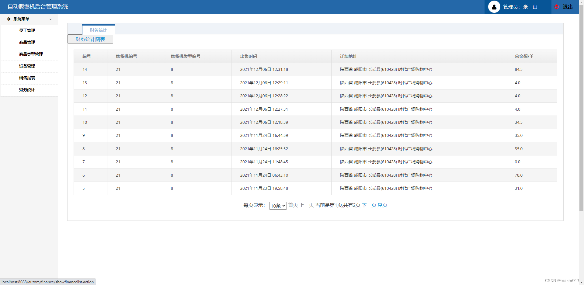Click the 退出 logout link

tap(568, 7)
